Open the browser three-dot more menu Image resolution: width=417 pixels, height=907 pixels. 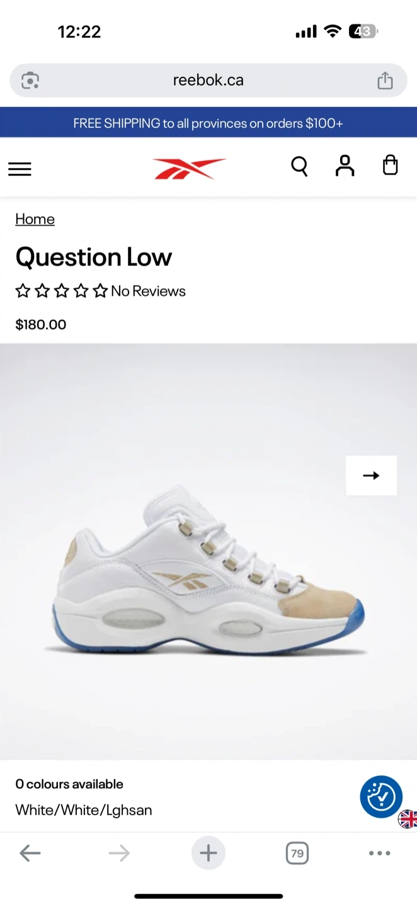pos(380,853)
